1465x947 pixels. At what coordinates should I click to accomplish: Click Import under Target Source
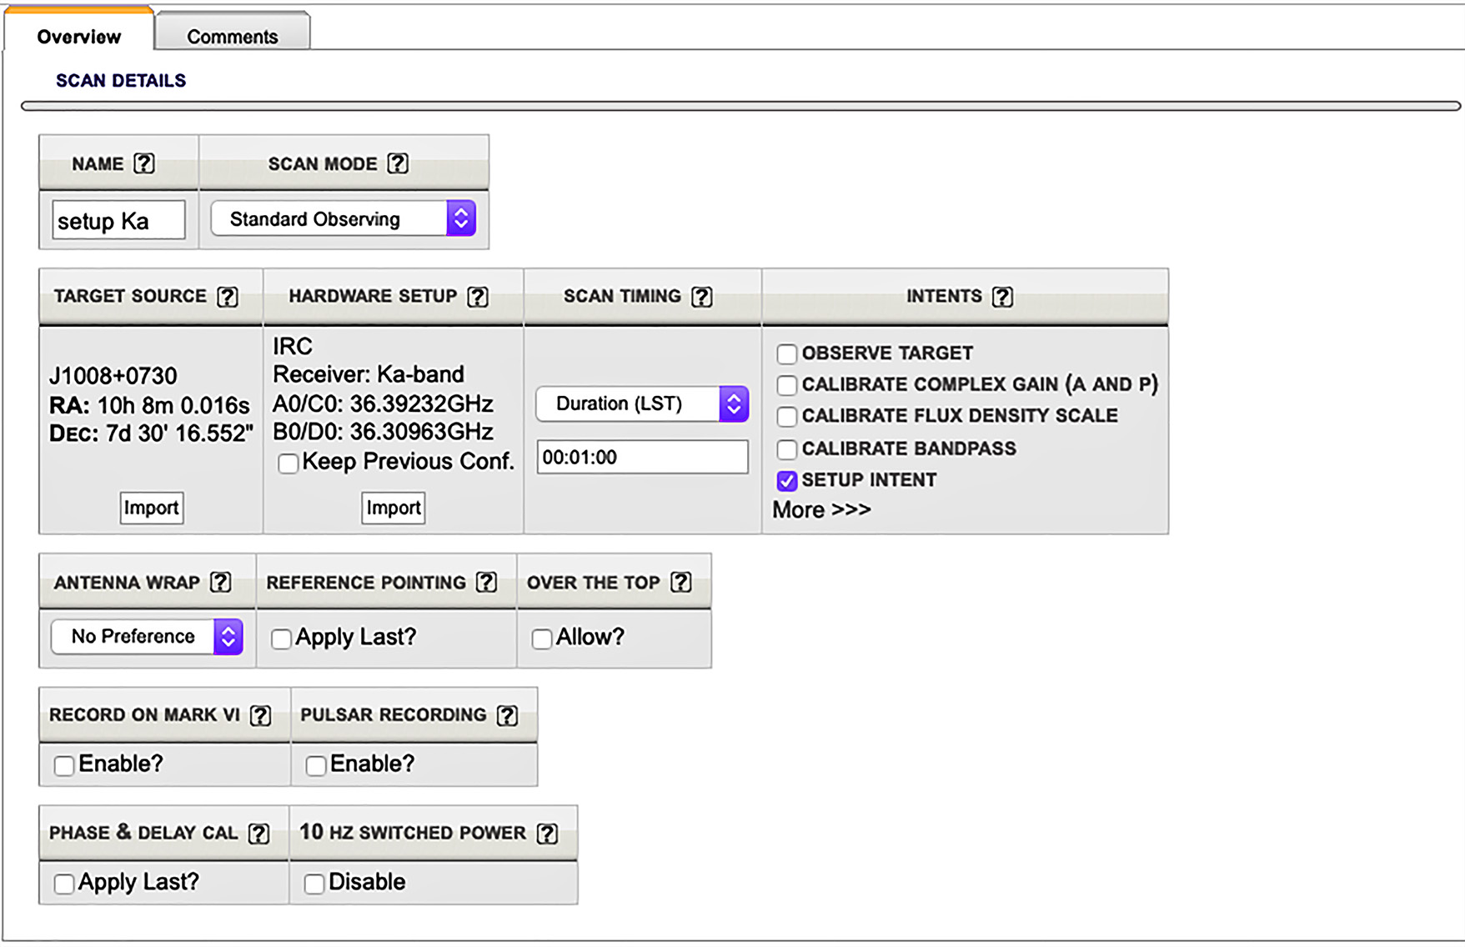click(151, 508)
